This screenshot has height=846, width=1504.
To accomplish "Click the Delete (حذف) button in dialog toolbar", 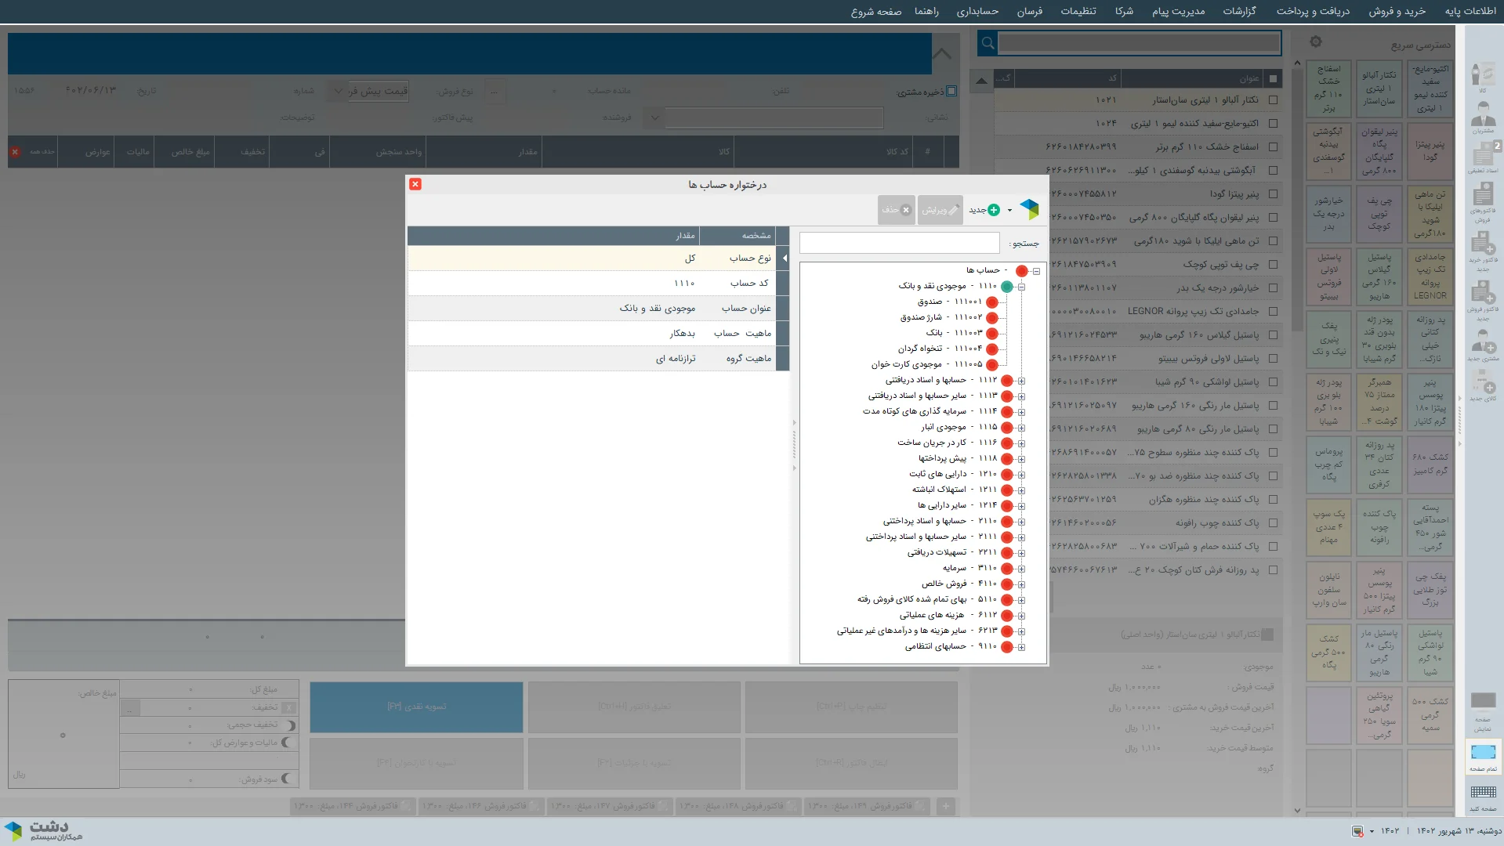I will [x=896, y=210].
